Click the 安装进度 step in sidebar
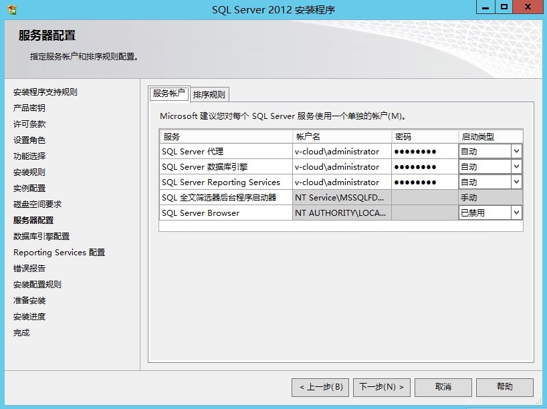Image resolution: width=547 pixels, height=409 pixels. pyautogui.click(x=29, y=317)
